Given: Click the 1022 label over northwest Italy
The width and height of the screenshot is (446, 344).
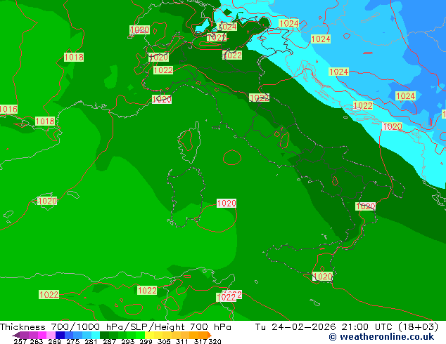Looking at the screenshot, I should click(x=163, y=70).
